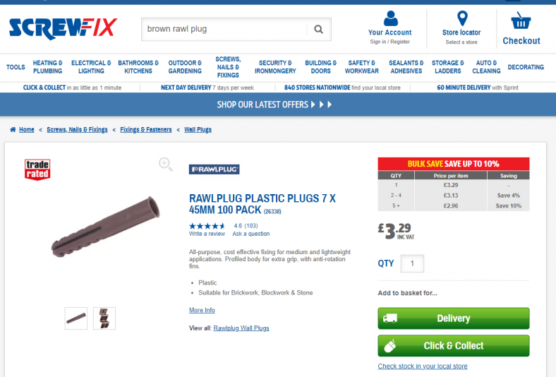556x377 pixels.
Task: Select the plug pack thumbnail
Action: click(104, 318)
